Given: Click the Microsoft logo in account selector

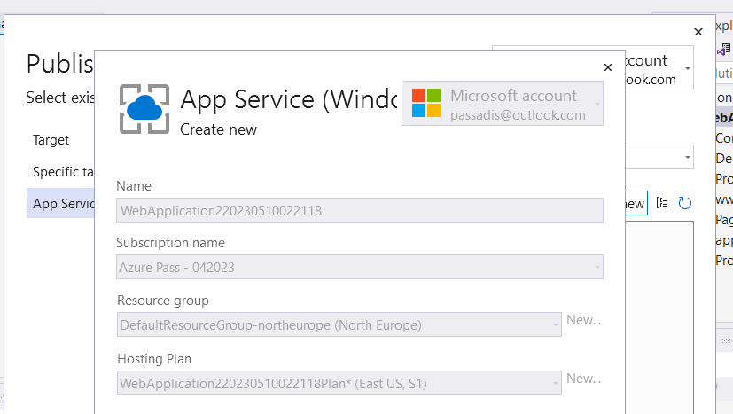Looking at the screenshot, I should pyautogui.click(x=426, y=103).
